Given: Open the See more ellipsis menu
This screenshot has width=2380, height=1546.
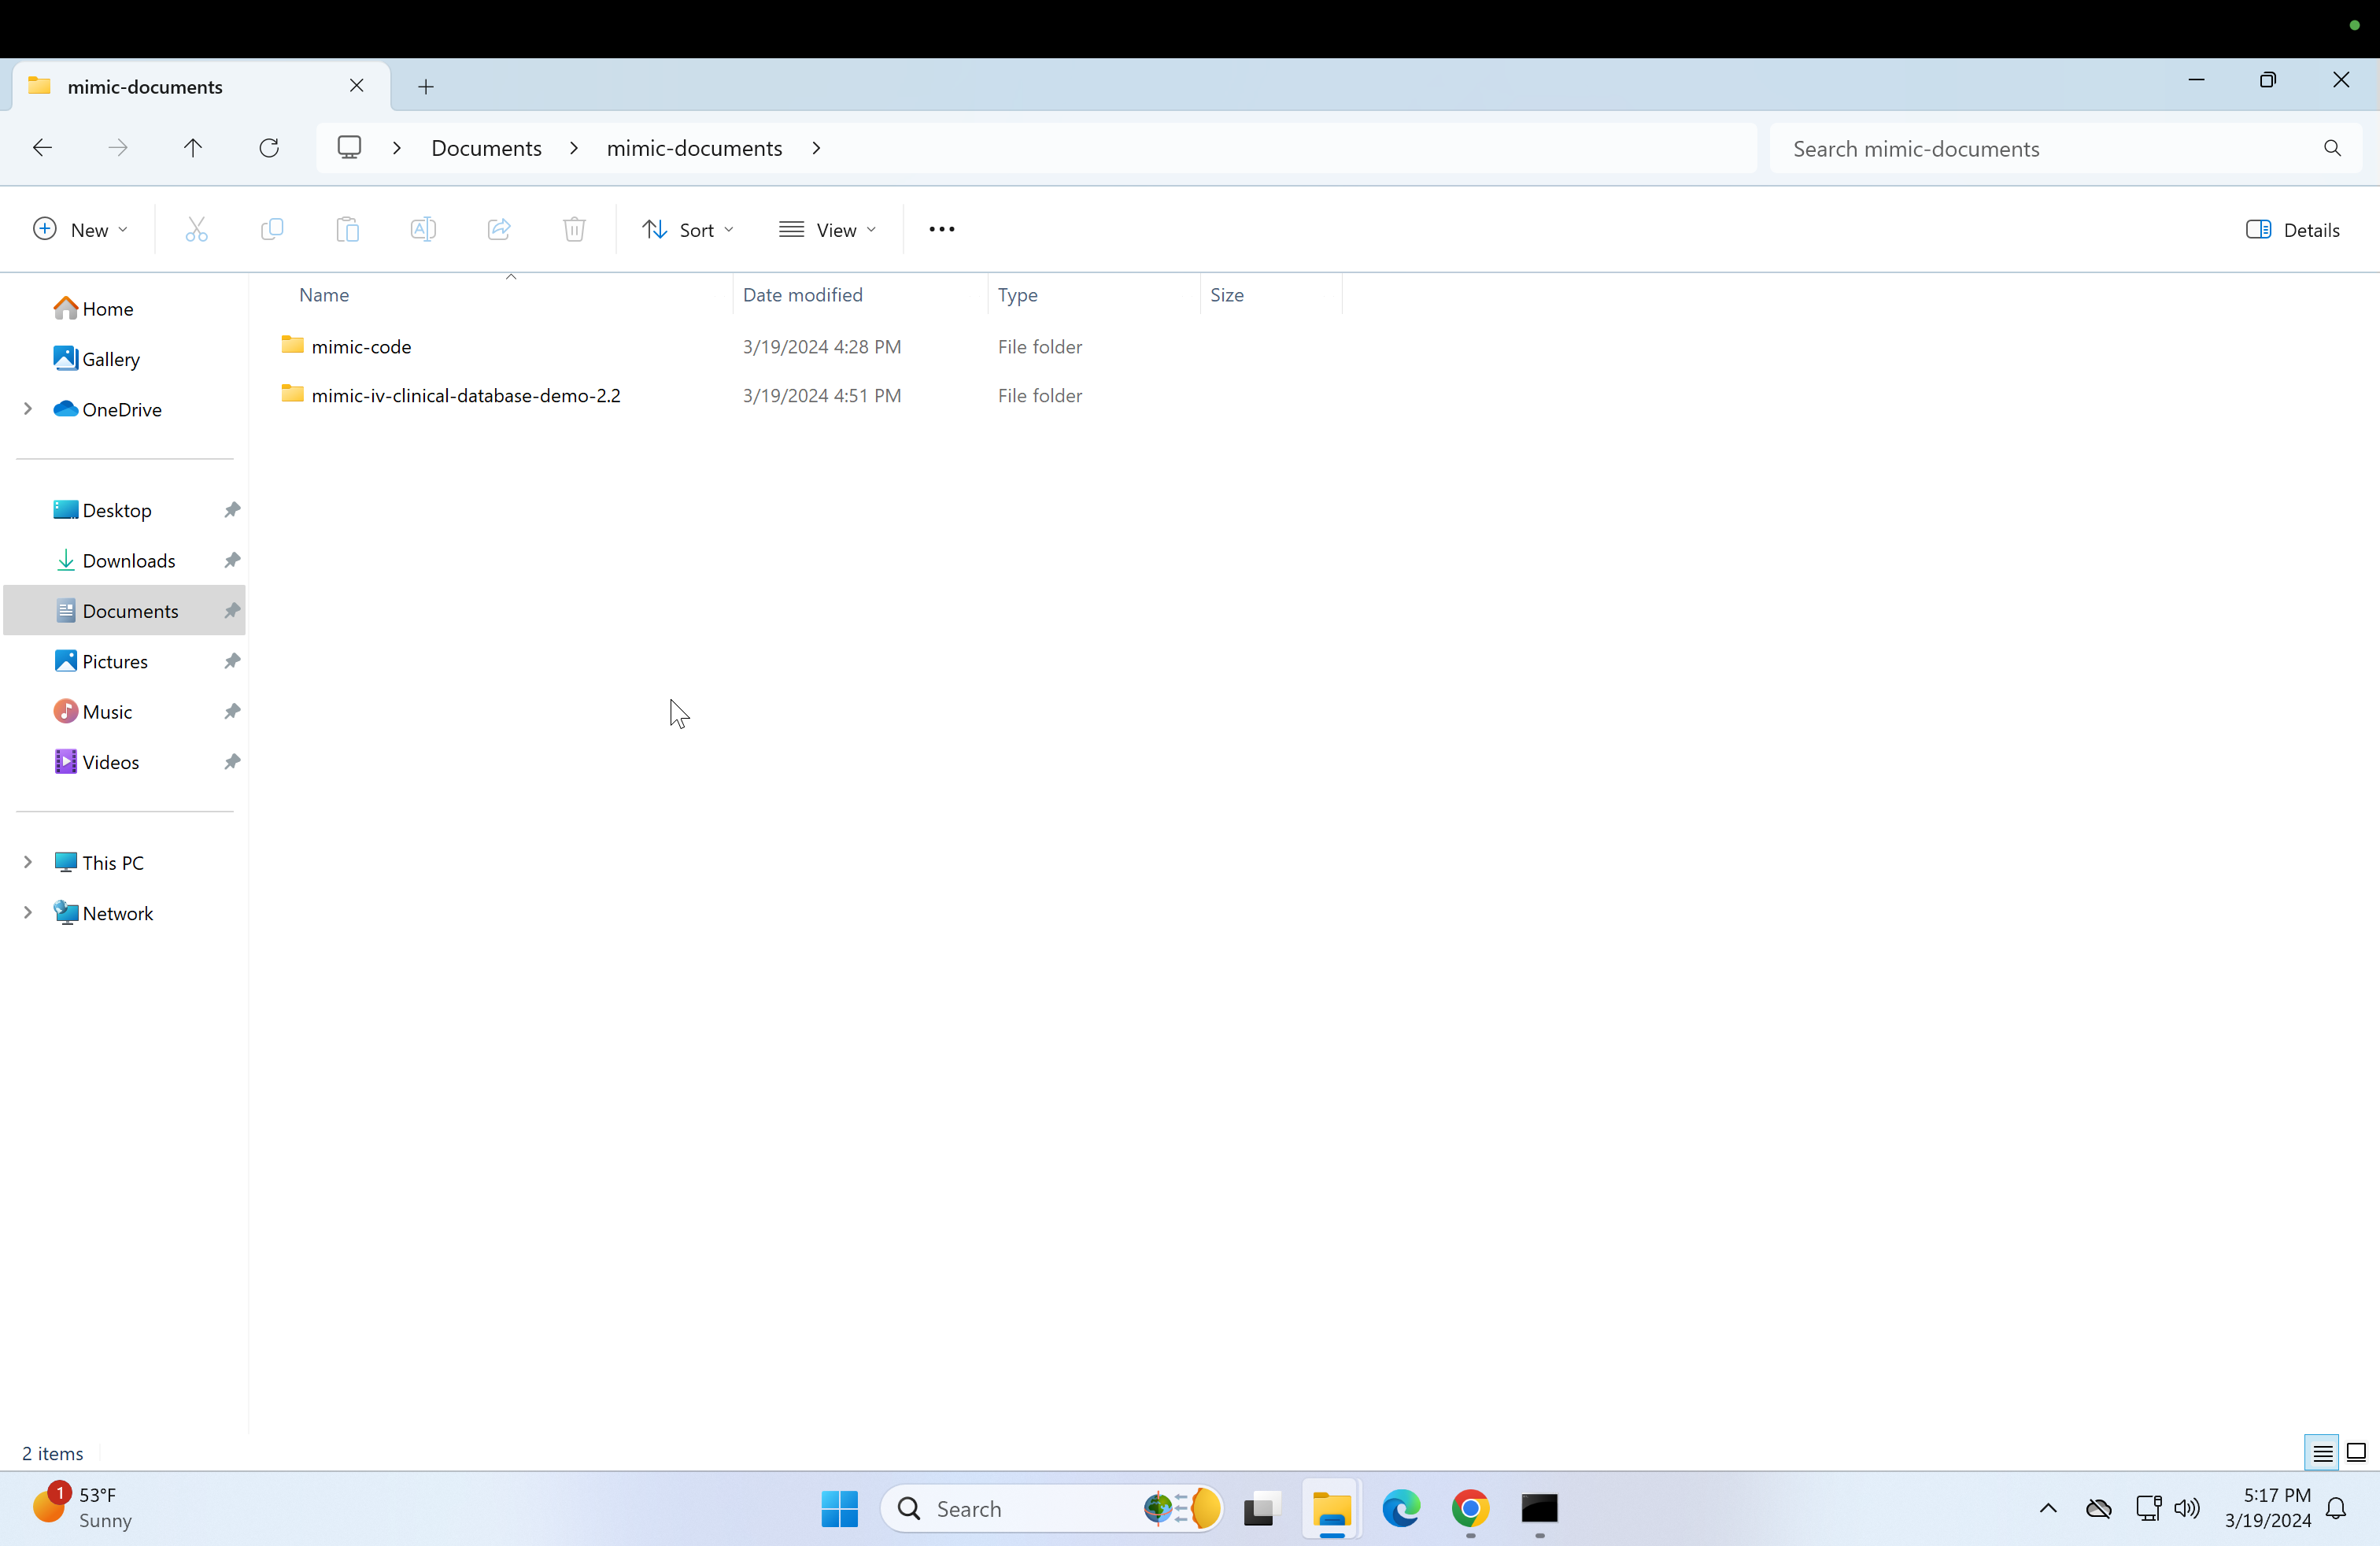Looking at the screenshot, I should [x=941, y=230].
